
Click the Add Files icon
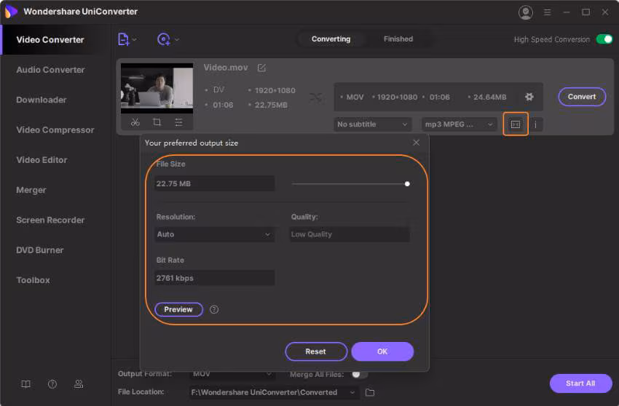coord(123,39)
